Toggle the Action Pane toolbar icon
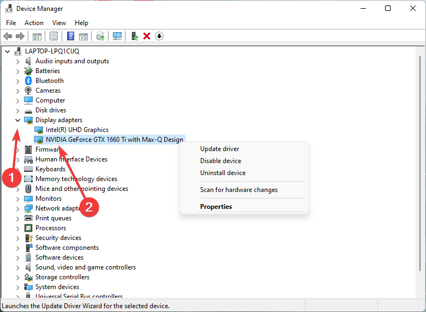Image resolution: width=426 pixels, height=312 pixels. point(83,36)
